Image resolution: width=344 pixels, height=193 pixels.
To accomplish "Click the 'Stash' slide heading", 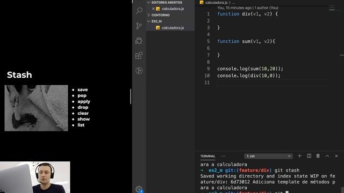I will click(x=19, y=75).
